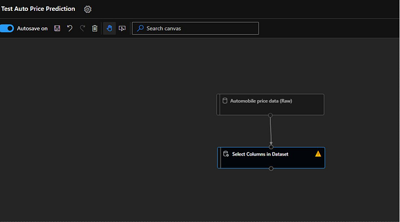Delete selected module with trash icon
This screenshot has height=222, width=400.
[95, 29]
